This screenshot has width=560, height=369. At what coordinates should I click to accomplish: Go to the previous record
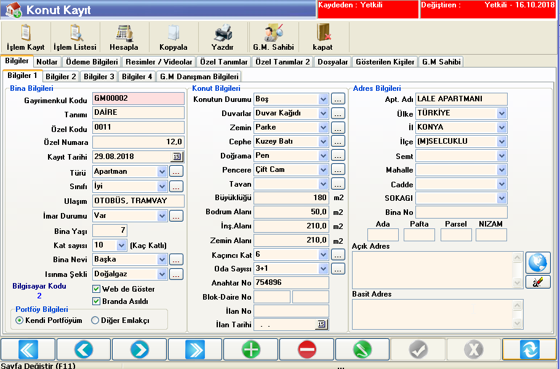(84, 349)
